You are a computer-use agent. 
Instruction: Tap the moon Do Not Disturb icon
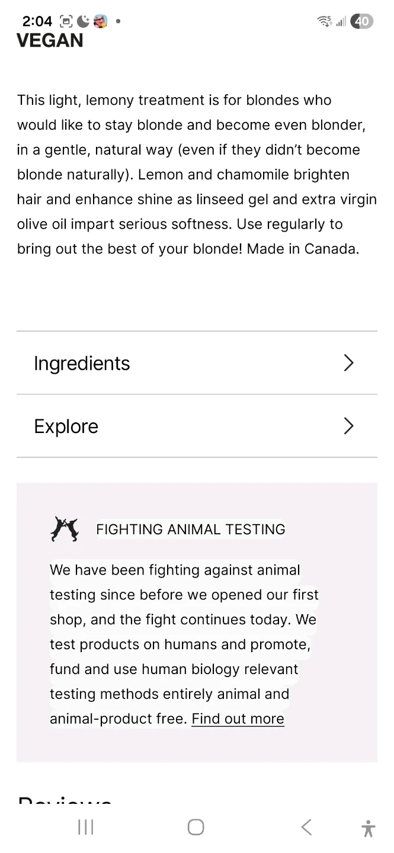tap(84, 21)
